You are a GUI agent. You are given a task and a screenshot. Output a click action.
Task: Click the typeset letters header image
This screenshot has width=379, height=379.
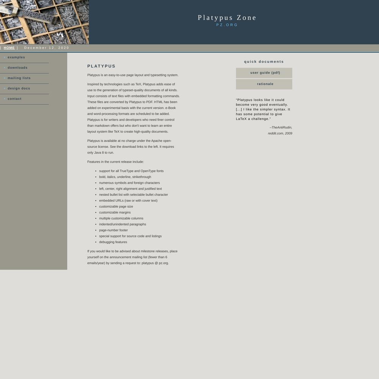[x=44, y=22]
